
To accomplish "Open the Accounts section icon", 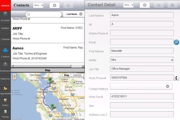I will pyautogui.click(x=5, y=14).
